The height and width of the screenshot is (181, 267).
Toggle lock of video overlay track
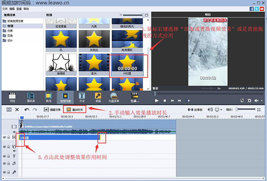tap(8, 146)
